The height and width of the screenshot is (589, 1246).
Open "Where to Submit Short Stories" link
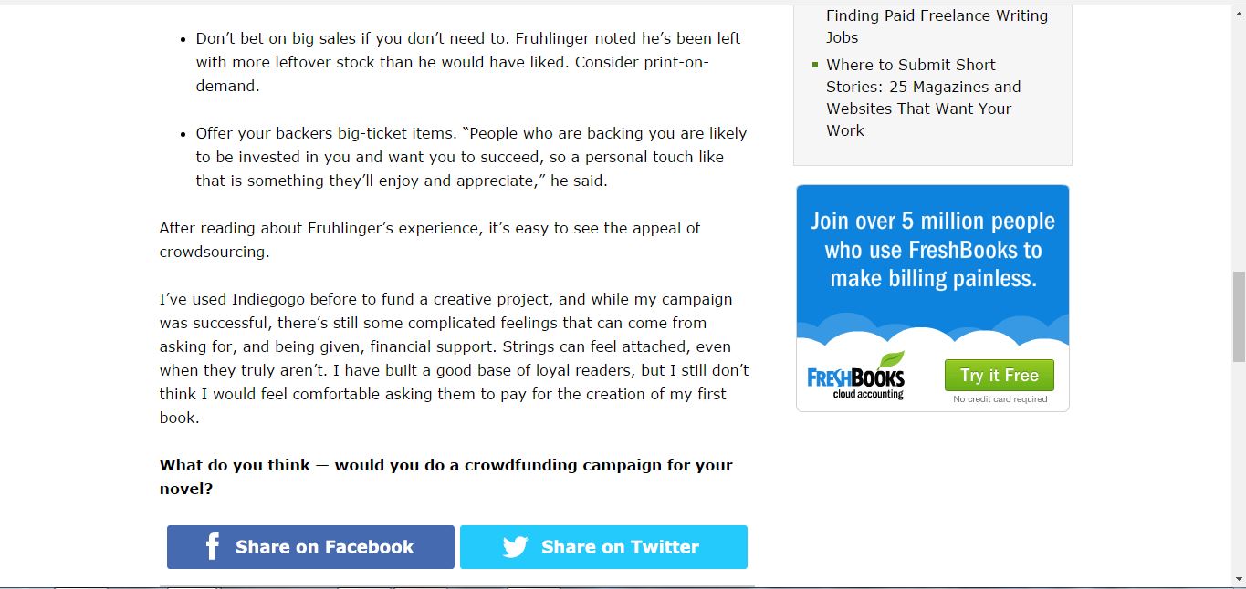[x=924, y=98]
